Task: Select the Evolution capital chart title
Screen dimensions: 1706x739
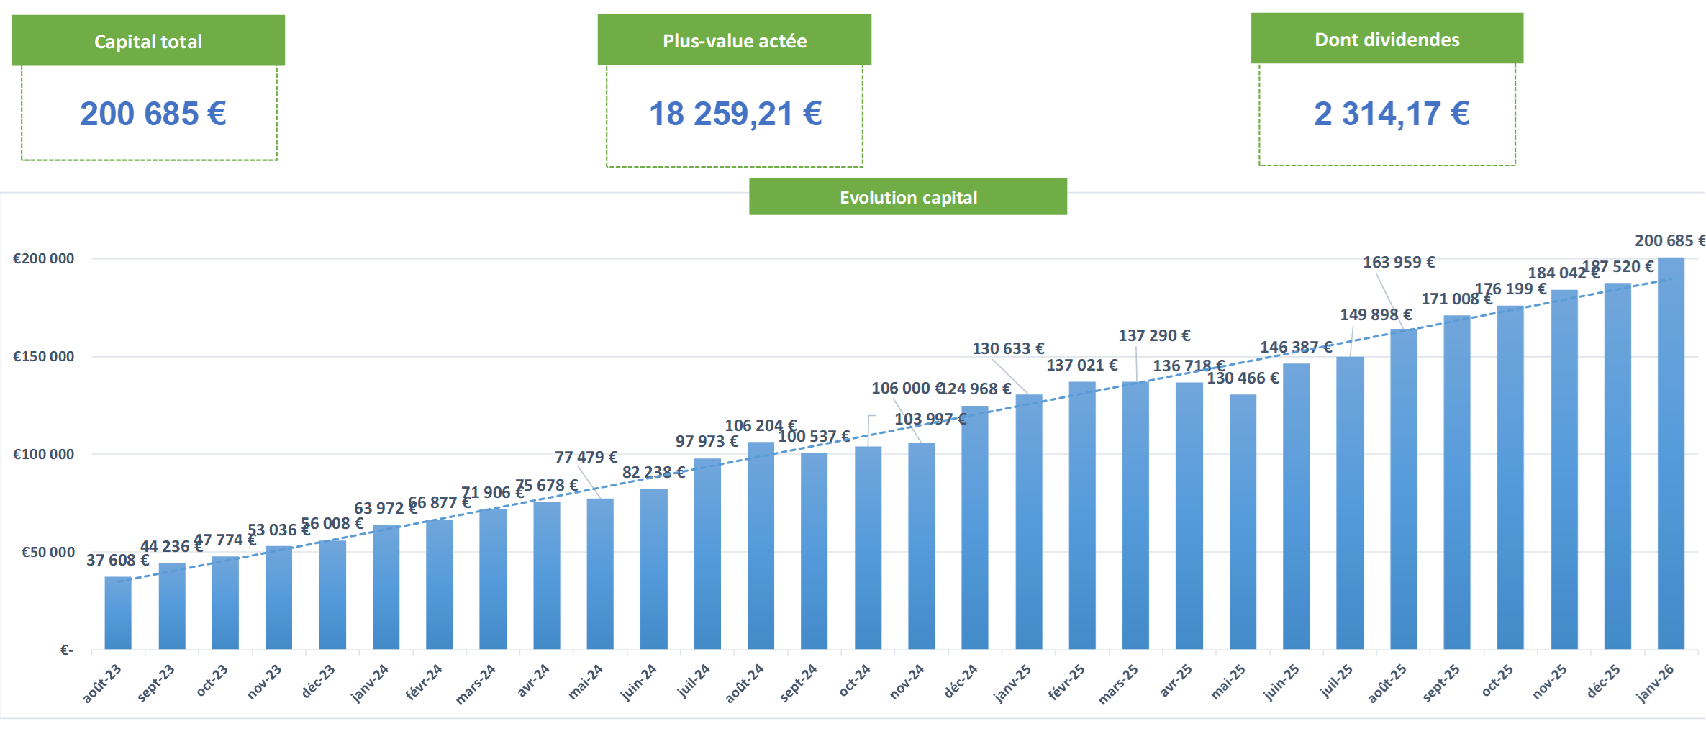Action: [x=908, y=197]
